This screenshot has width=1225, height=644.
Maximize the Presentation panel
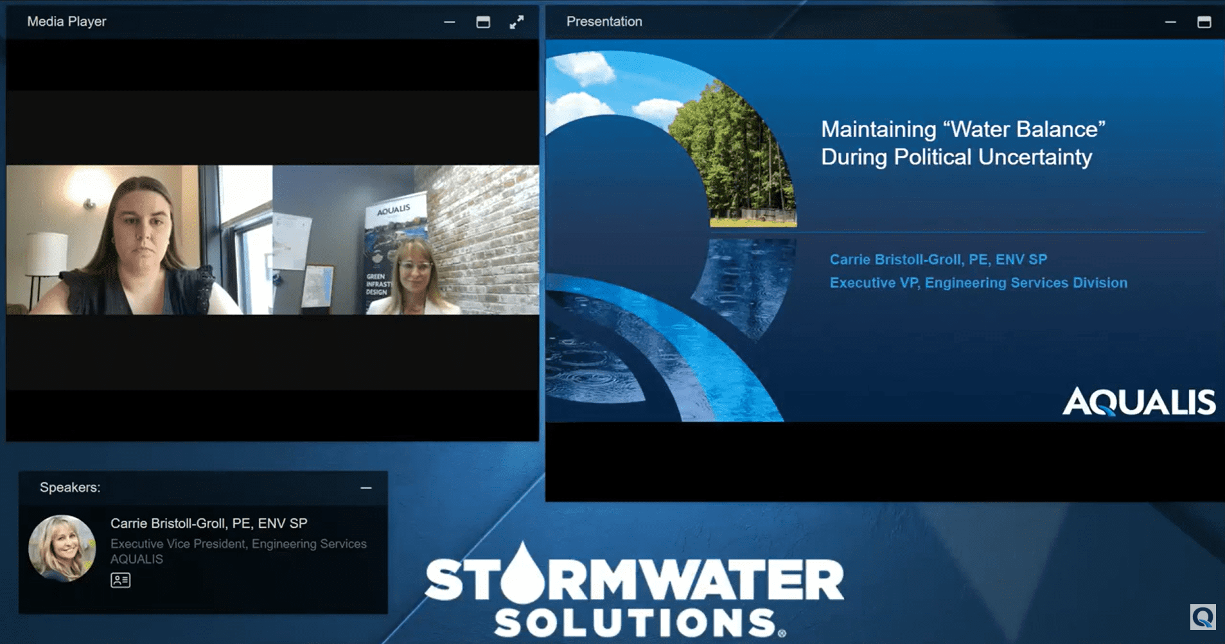pyautogui.click(x=1204, y=22)
